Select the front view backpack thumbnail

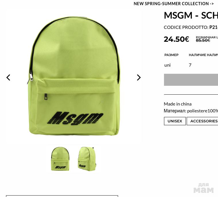pyautogui.click(x=60, y=159)
